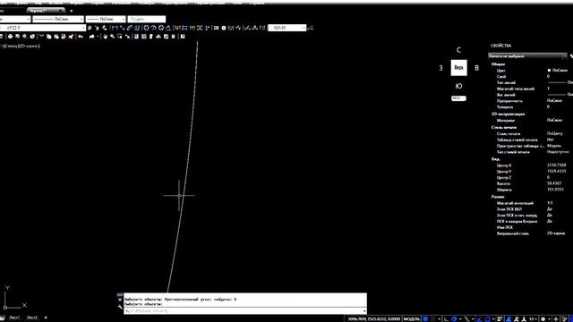Collapse the Общие properties section
The image size is (573, 322).
498,64
